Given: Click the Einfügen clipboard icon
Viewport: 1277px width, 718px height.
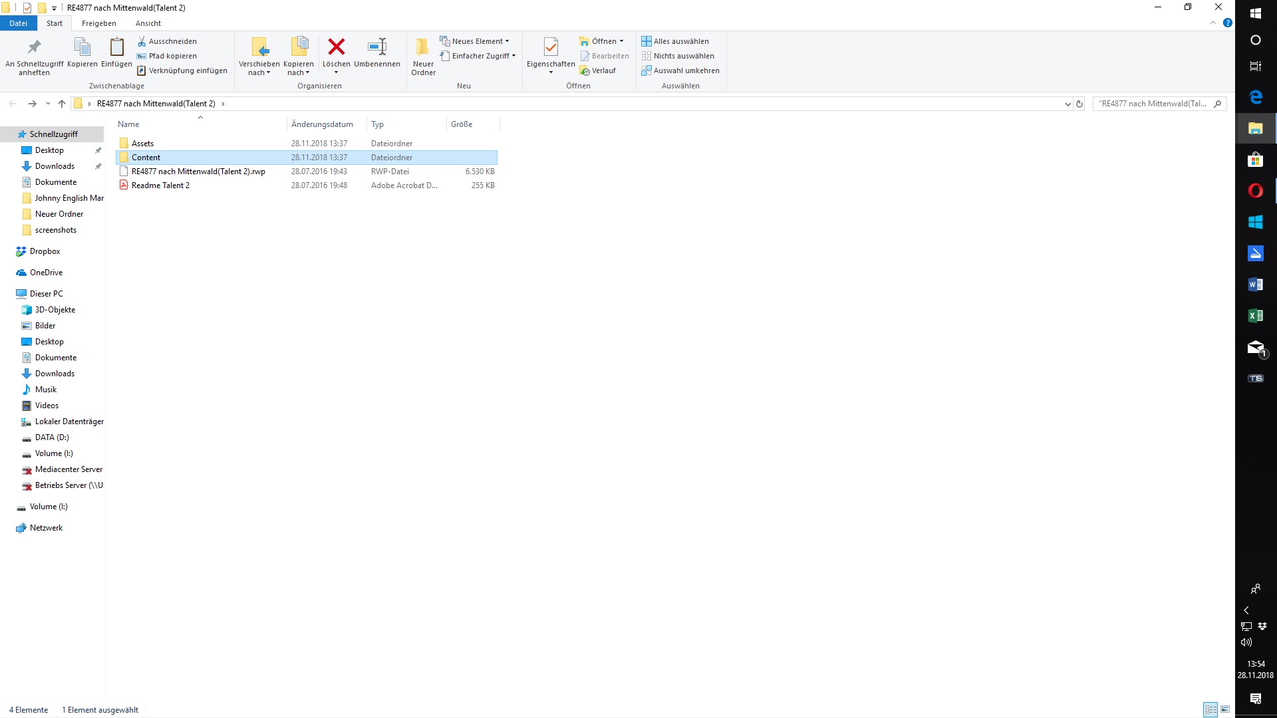Looking at the screenshot, I should click(x=116, y=47).
